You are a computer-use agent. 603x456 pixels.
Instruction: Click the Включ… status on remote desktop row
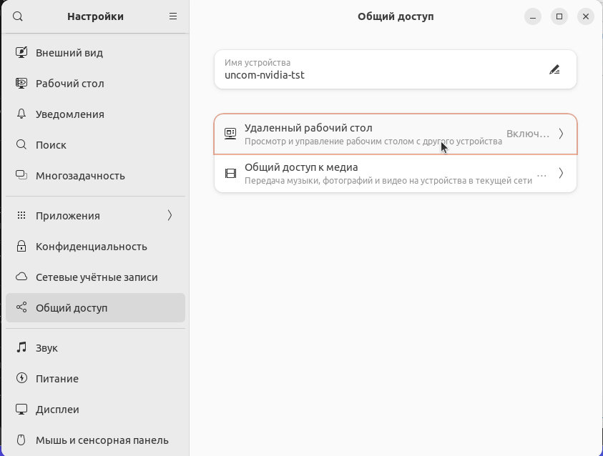point(528,134)
